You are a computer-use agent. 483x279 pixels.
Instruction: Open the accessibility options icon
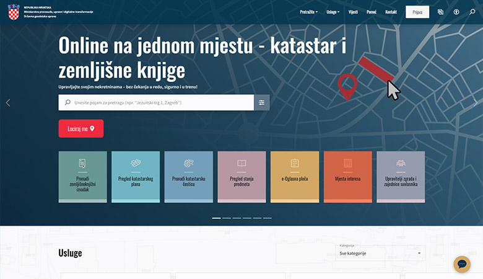click(456, 12)
